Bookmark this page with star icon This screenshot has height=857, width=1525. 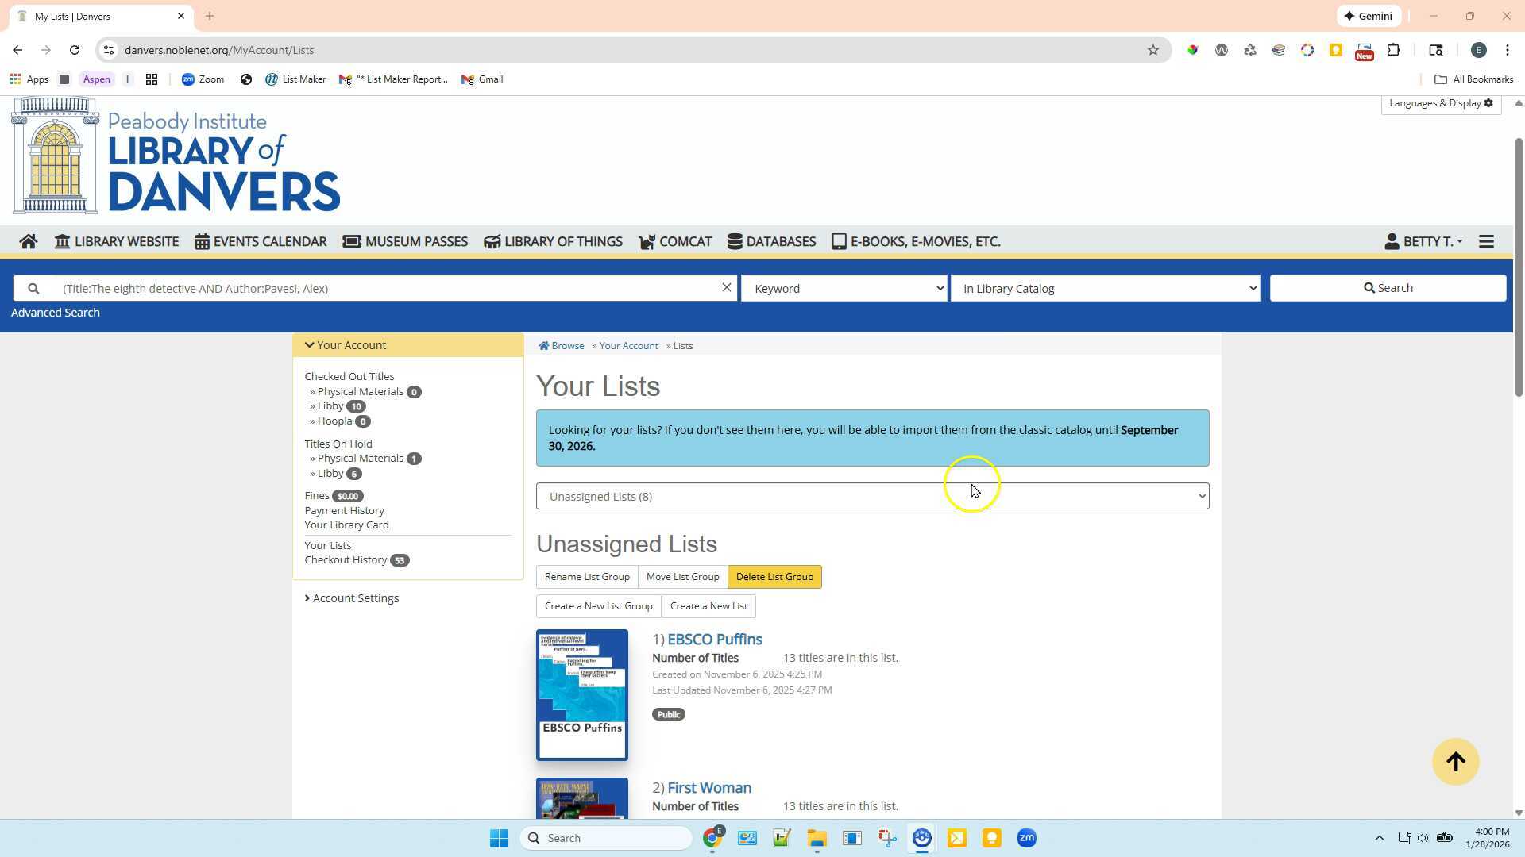tap(1152, 50)
